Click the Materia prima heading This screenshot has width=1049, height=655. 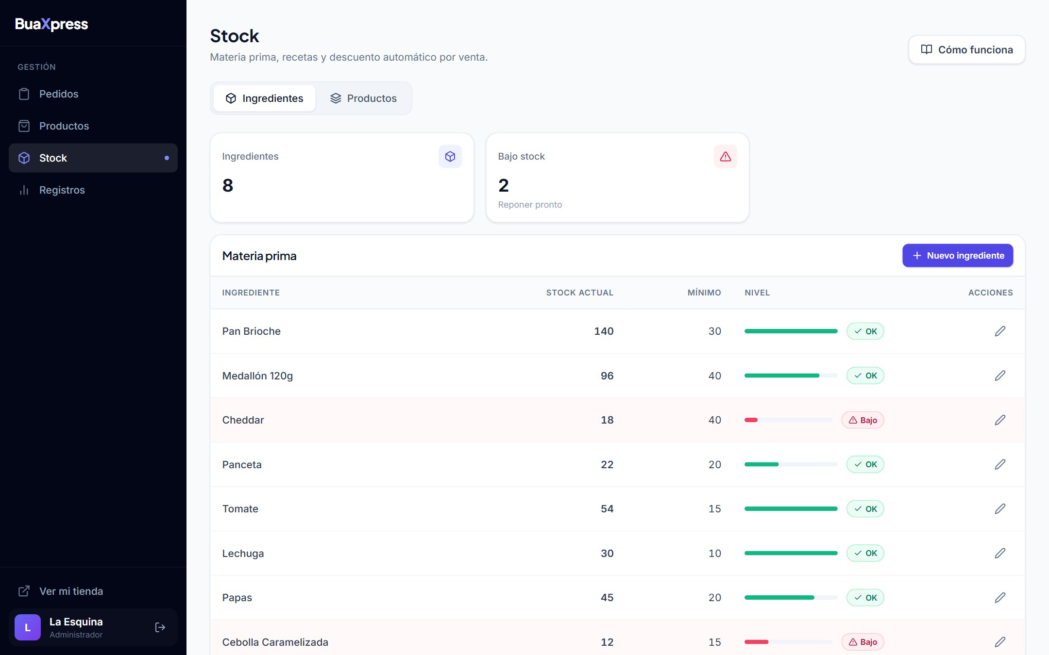[x=259, y=256]
